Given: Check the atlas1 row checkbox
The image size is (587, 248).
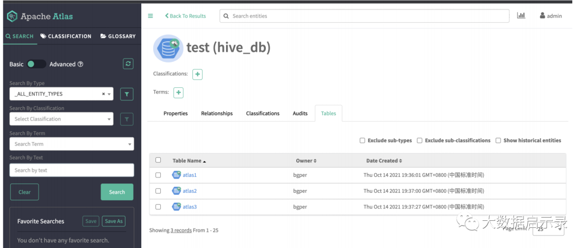Looking at the screenshot, I should pyautogui.click(x=158, y=175).
